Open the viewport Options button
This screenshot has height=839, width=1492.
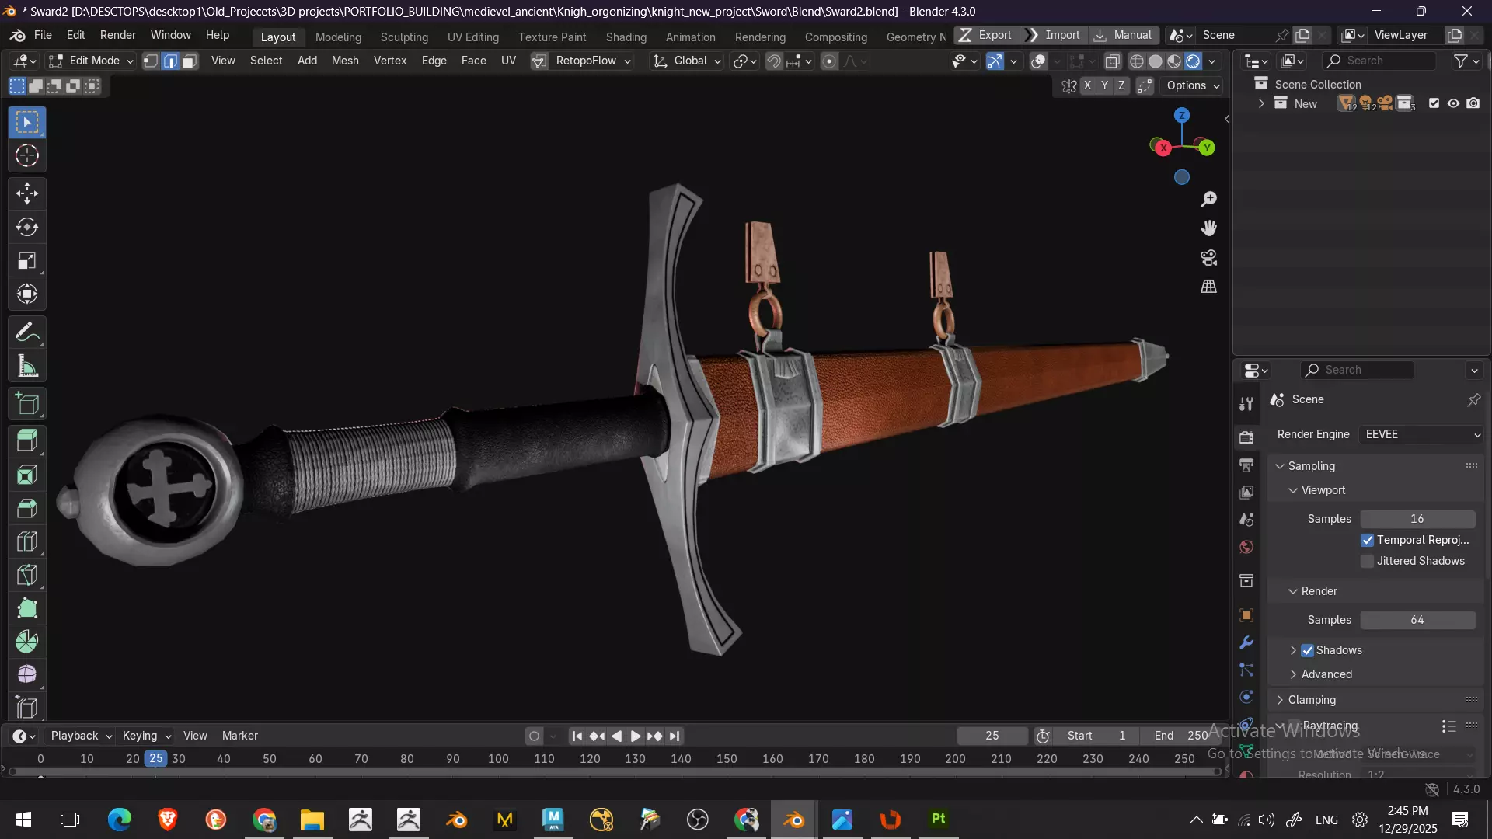(1193, 85)
